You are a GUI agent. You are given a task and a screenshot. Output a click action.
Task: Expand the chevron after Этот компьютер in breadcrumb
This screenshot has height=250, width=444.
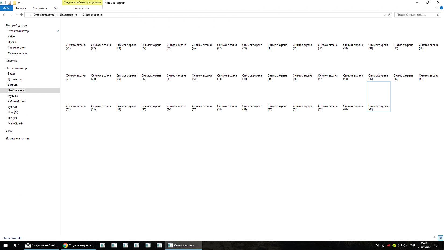(x=57, y=15)
